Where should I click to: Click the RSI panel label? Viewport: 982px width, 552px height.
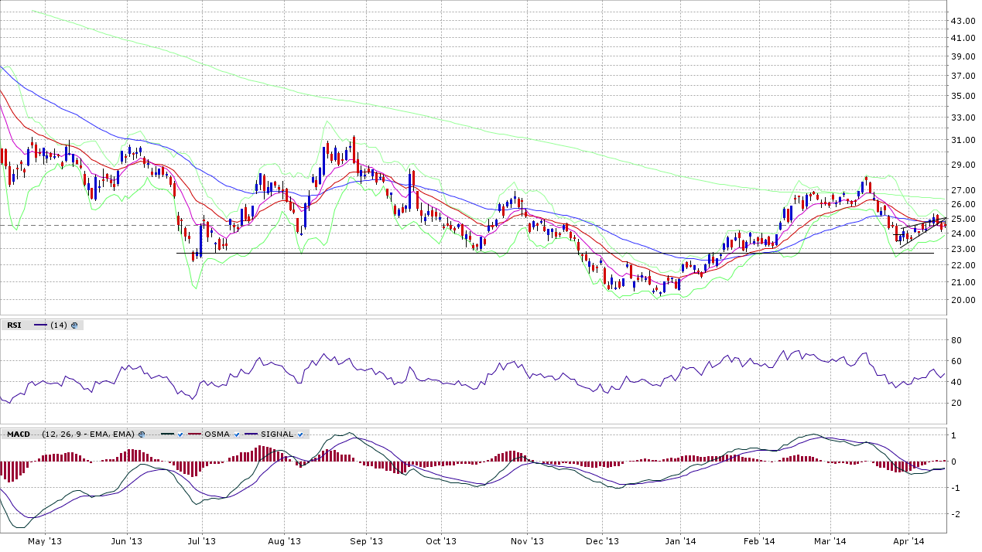14,325
